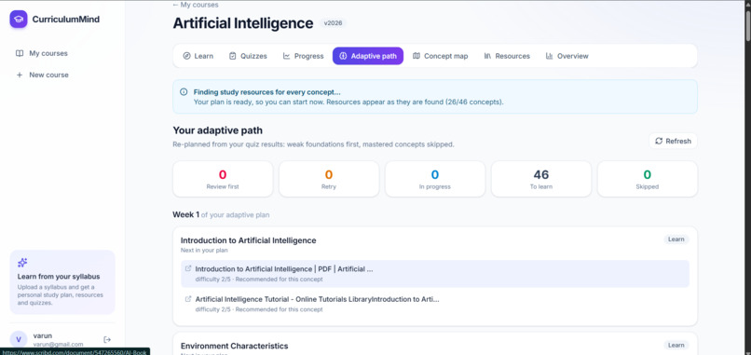Click external link icon beside the PDF resource
Viewport: 751px width, 355px height.
tap(188, 268)
